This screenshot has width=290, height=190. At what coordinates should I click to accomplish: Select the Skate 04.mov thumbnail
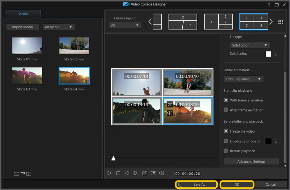click(74, 75)
